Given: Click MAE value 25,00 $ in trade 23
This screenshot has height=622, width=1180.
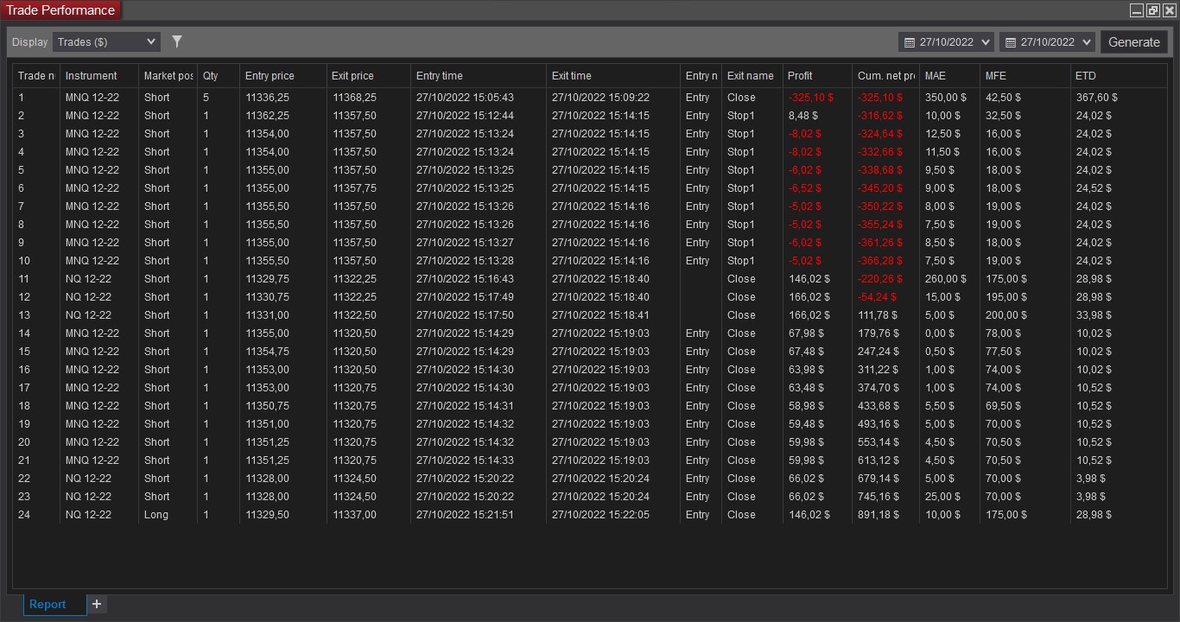Looking at the screenshot, I should (x=942, y=497).
